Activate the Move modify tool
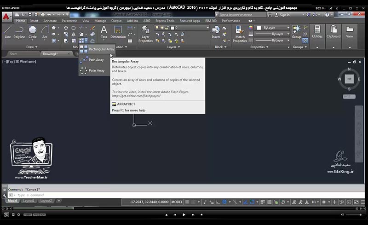The width and height of the screenshot is (368, 225). [x=66, y=28]
